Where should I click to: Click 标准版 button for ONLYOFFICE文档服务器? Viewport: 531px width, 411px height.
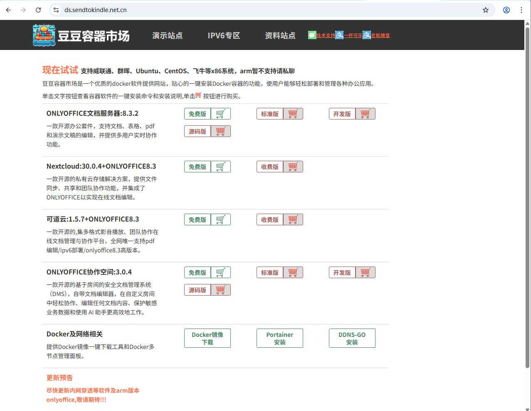pos(270,114)
